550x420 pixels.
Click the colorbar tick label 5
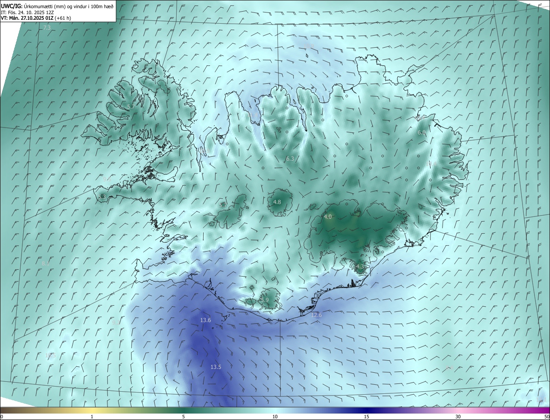[x=183, y=417]
